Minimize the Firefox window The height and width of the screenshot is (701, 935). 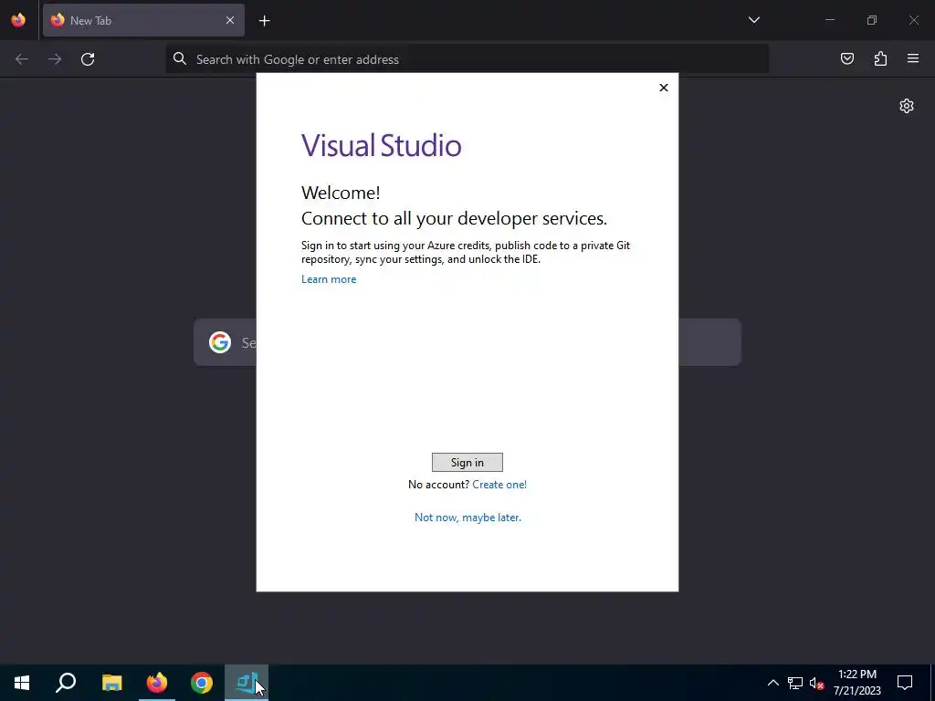[x=829, y=20]
